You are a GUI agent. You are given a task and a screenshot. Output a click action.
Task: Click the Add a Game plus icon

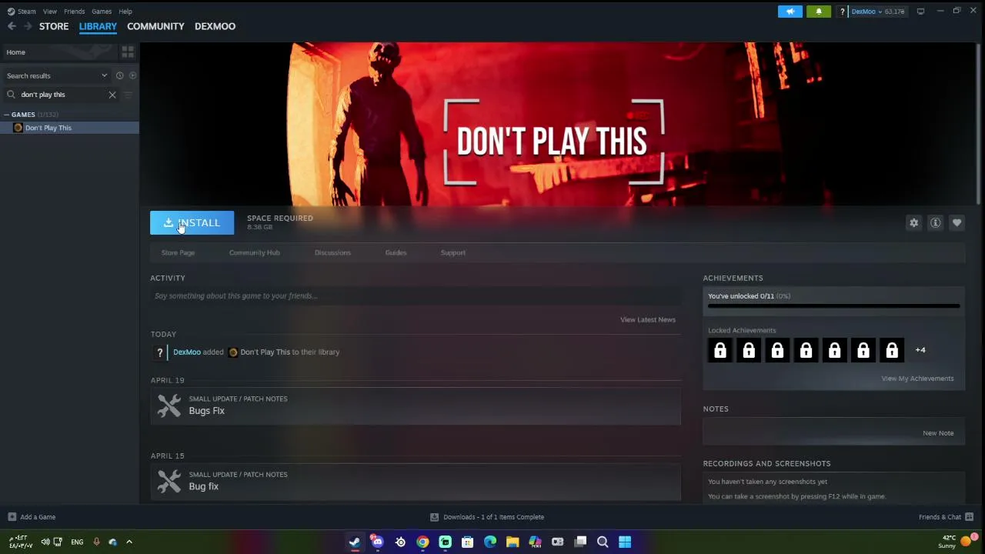[12, 517]
